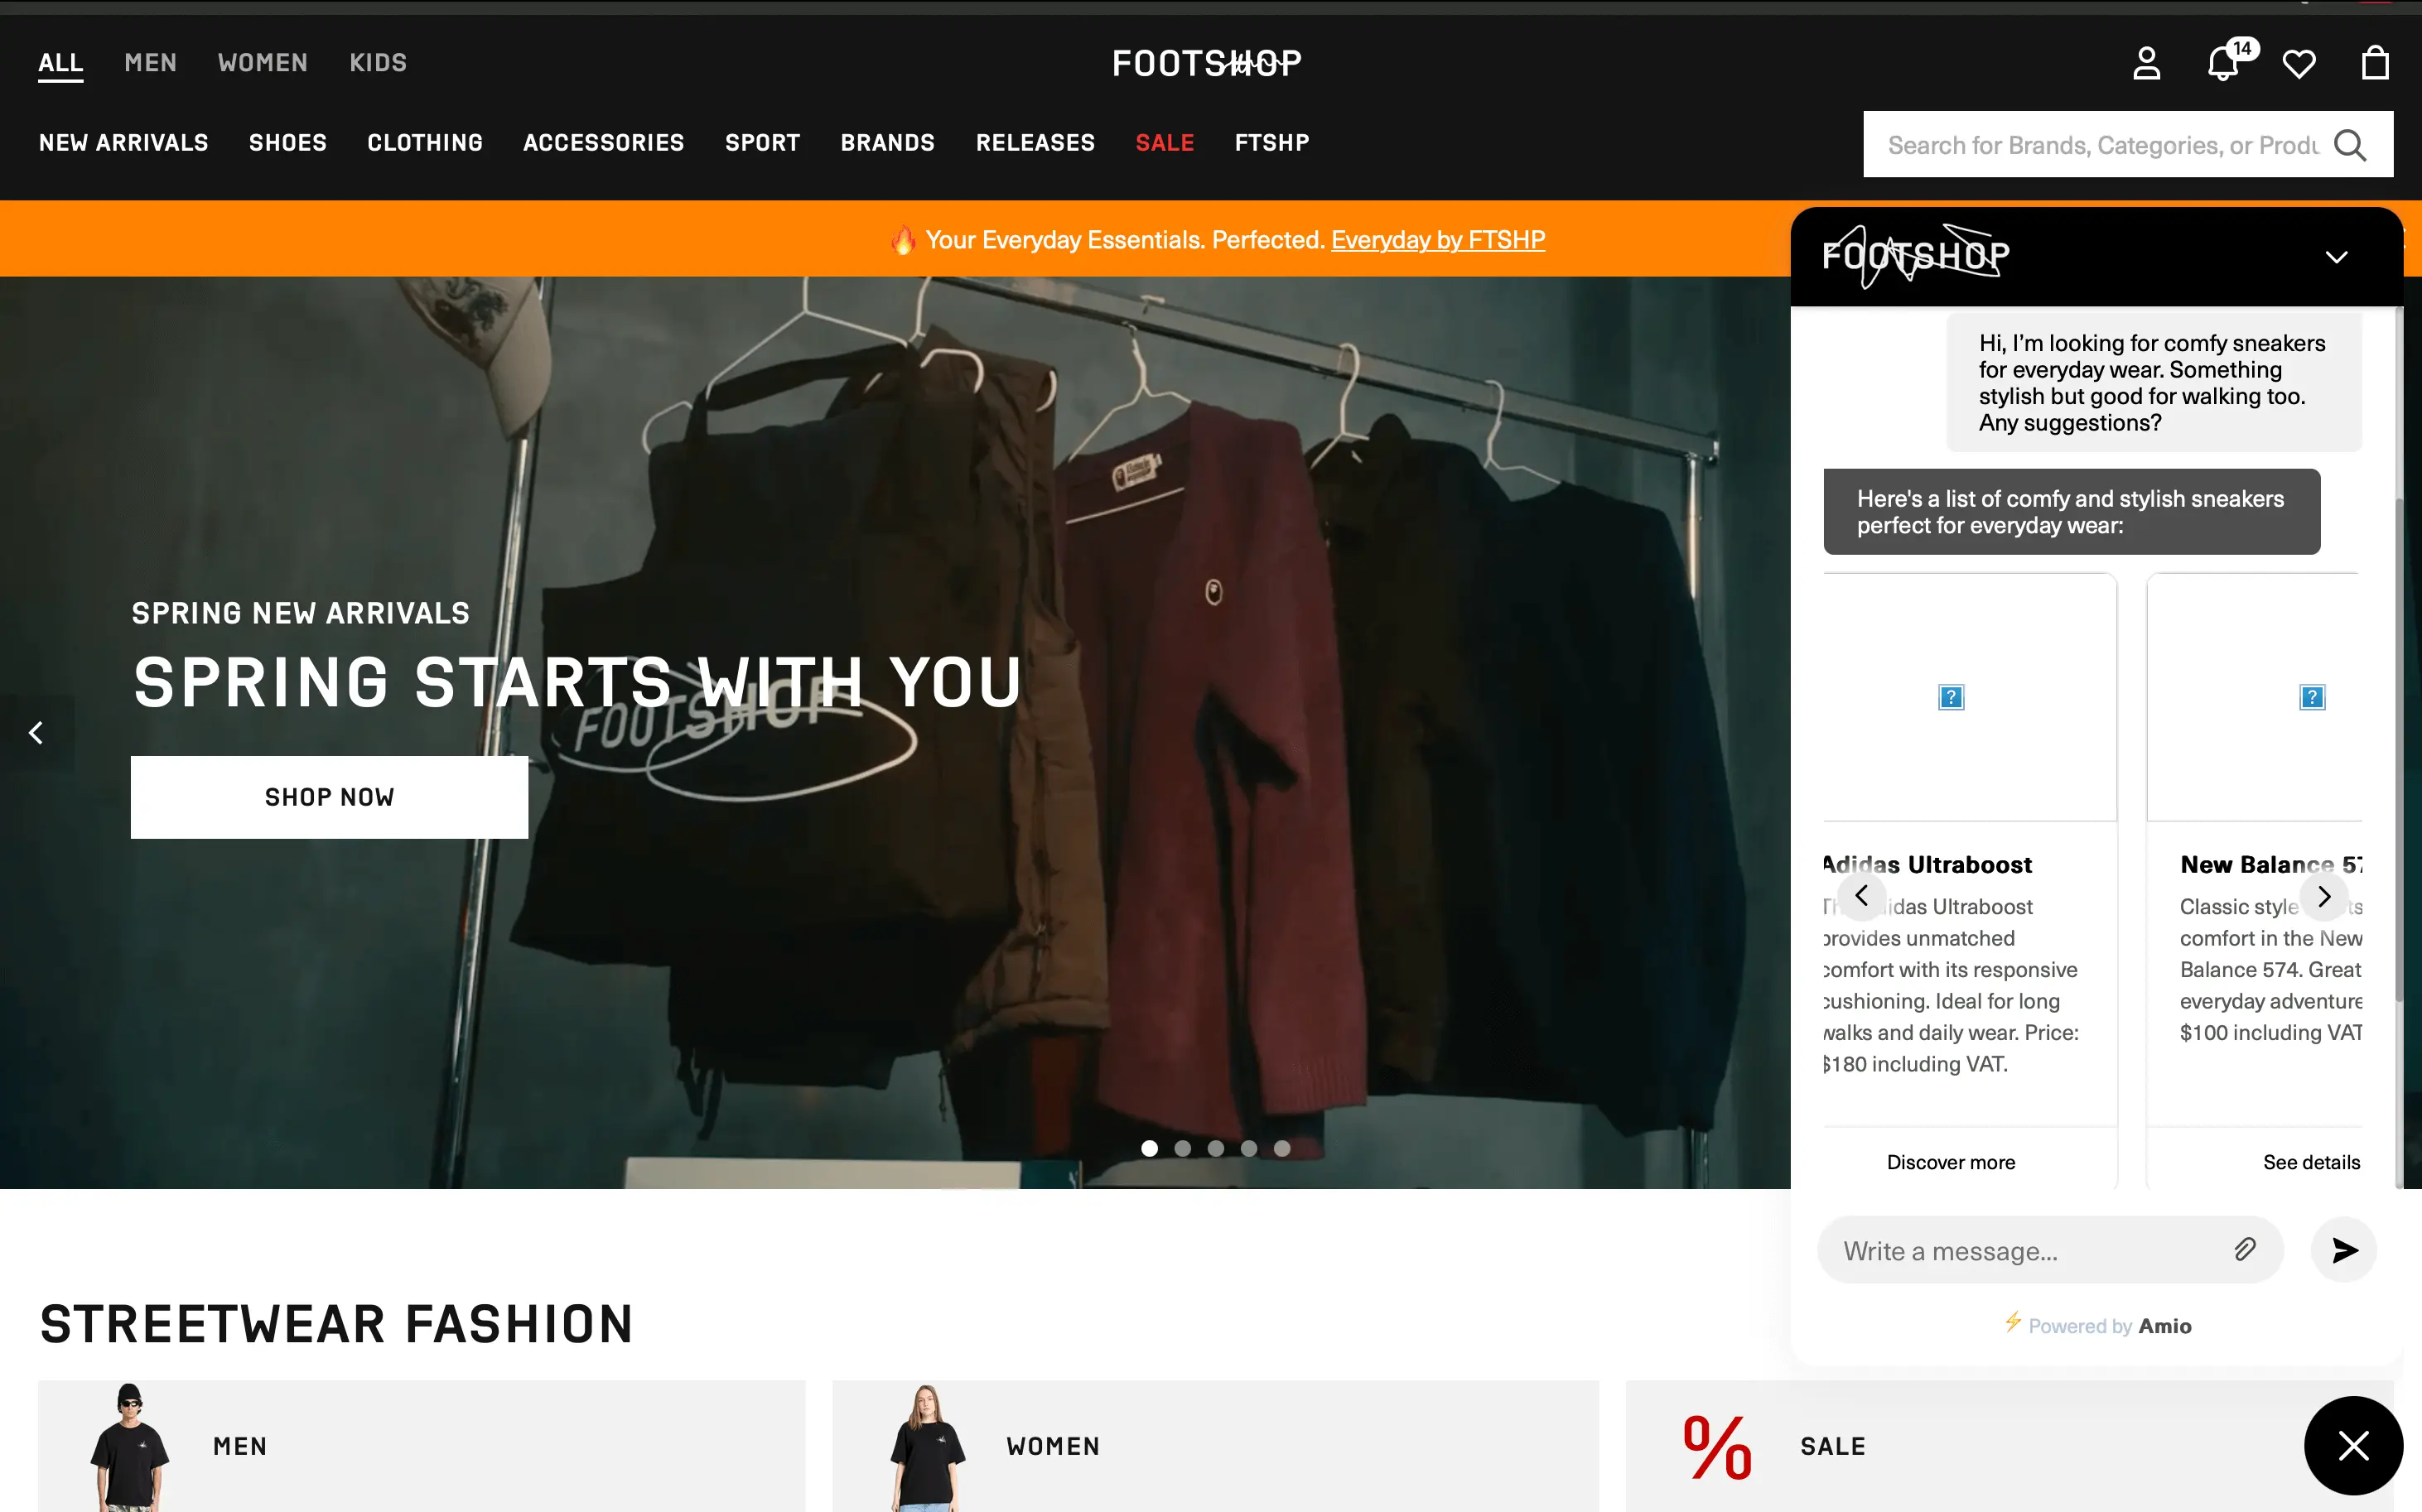2422x1512 pixels.
Task: Open the shopping bag icon
Action: tap(2375, 63)
